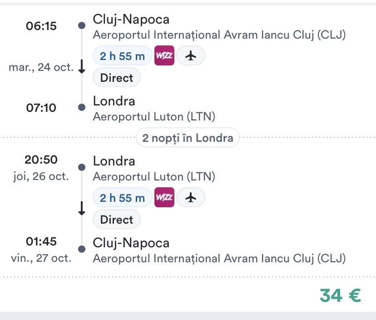Click the airplane icon on return flight
This screenshot has width=376, height=320.
click(x=191, y=198)
